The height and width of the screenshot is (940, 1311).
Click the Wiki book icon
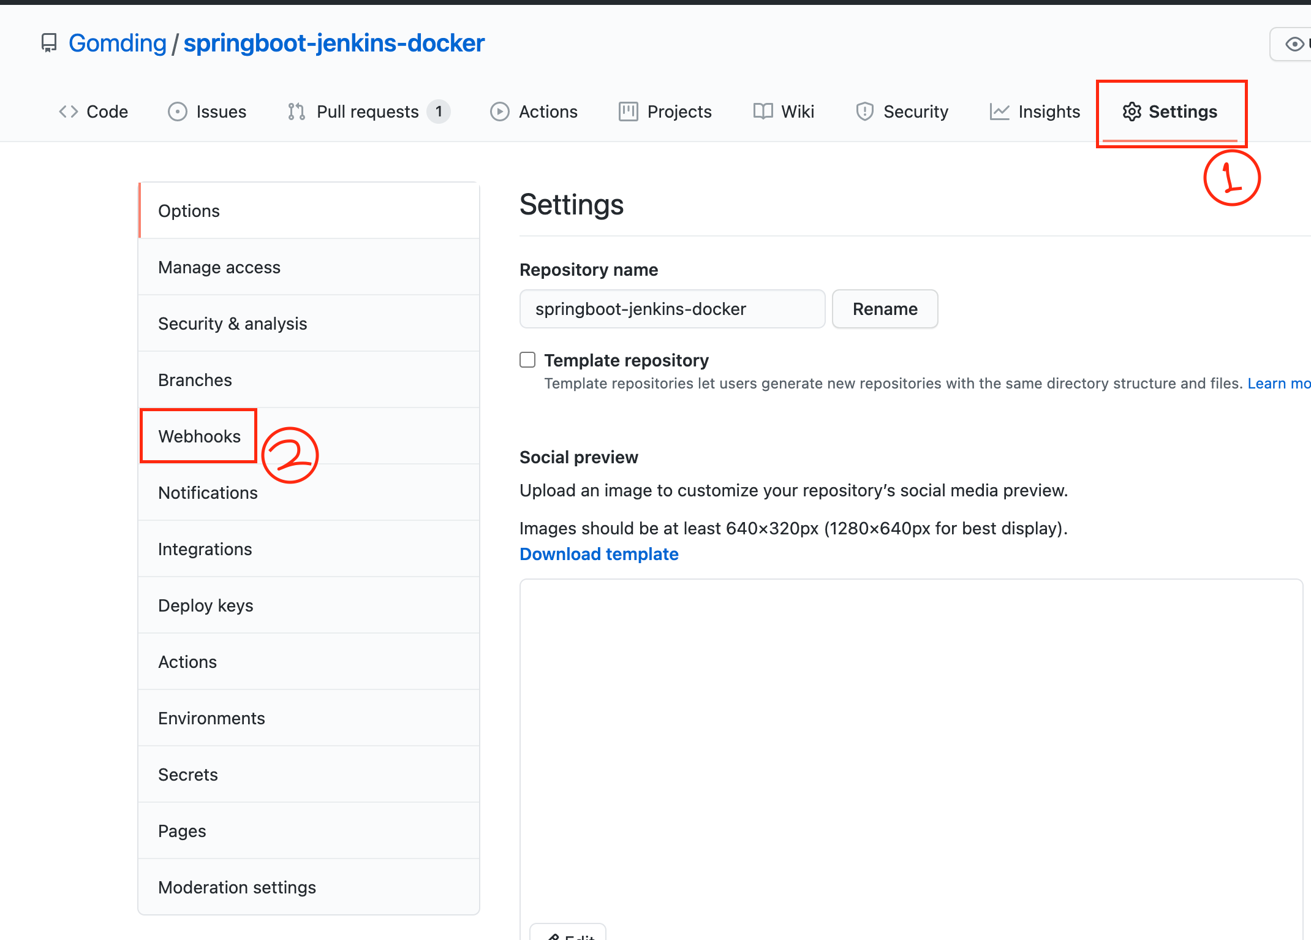click(763, 112)
